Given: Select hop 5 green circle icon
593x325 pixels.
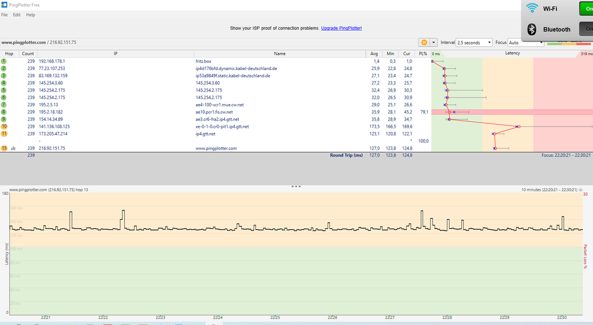Looking at the screenshot, I should pos(4,90).
